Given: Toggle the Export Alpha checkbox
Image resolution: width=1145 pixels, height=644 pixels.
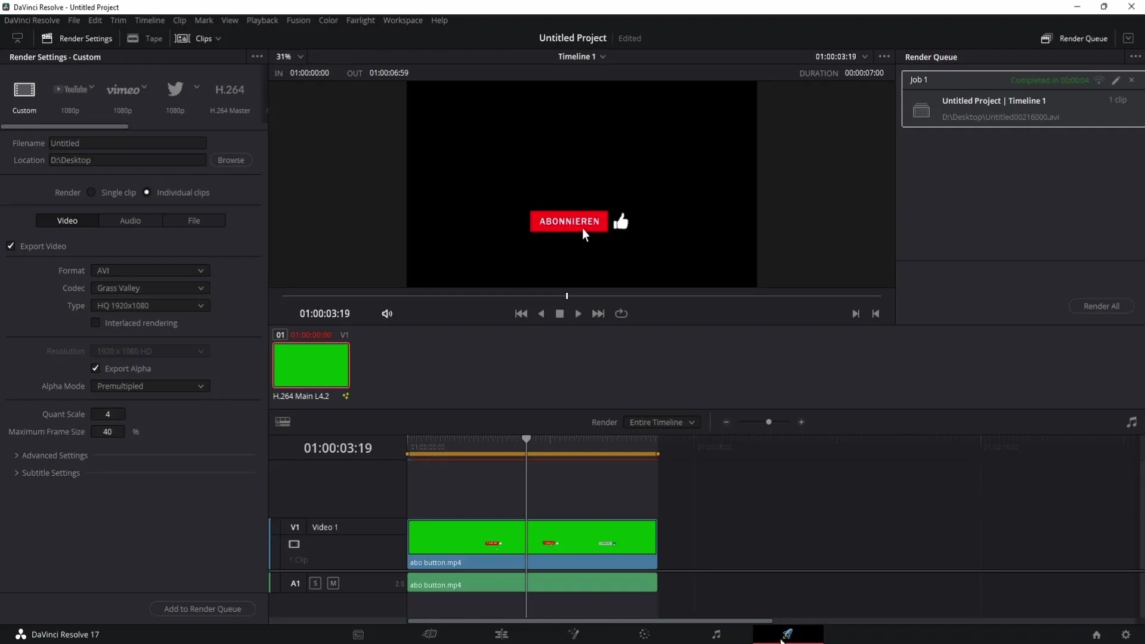Looking at the screenshot, I should (x=95, y=368).
